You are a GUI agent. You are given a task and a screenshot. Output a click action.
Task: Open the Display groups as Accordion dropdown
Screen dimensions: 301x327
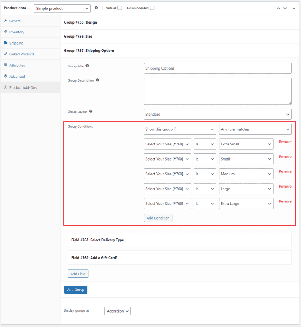(117, 311)
